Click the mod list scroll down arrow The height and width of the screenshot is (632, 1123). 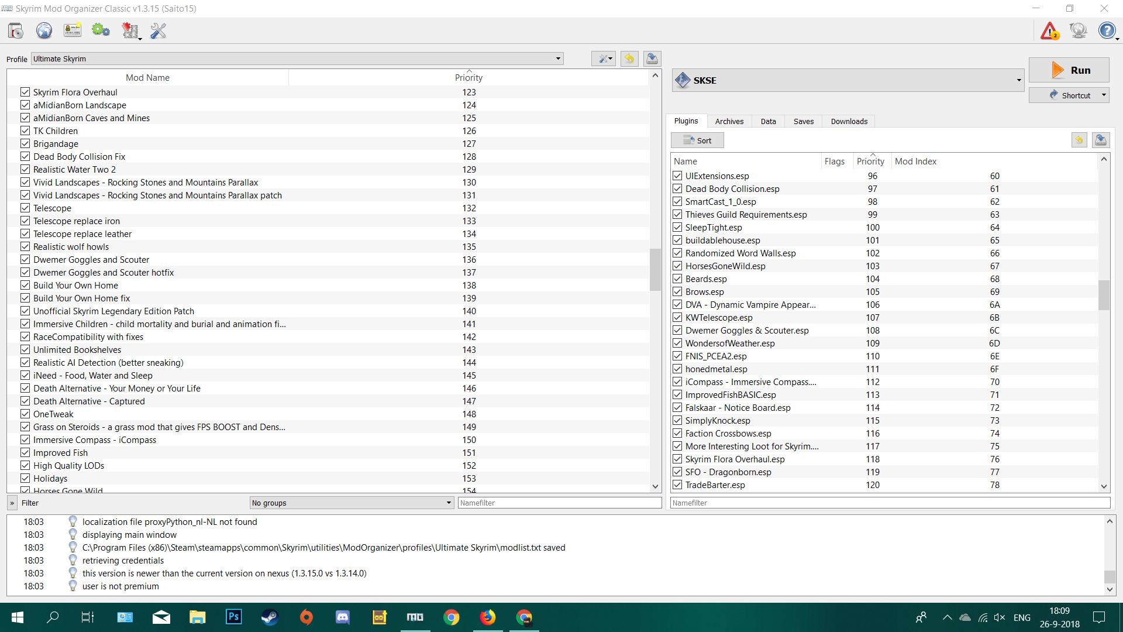pyautogui.click(x=655, y=486)
